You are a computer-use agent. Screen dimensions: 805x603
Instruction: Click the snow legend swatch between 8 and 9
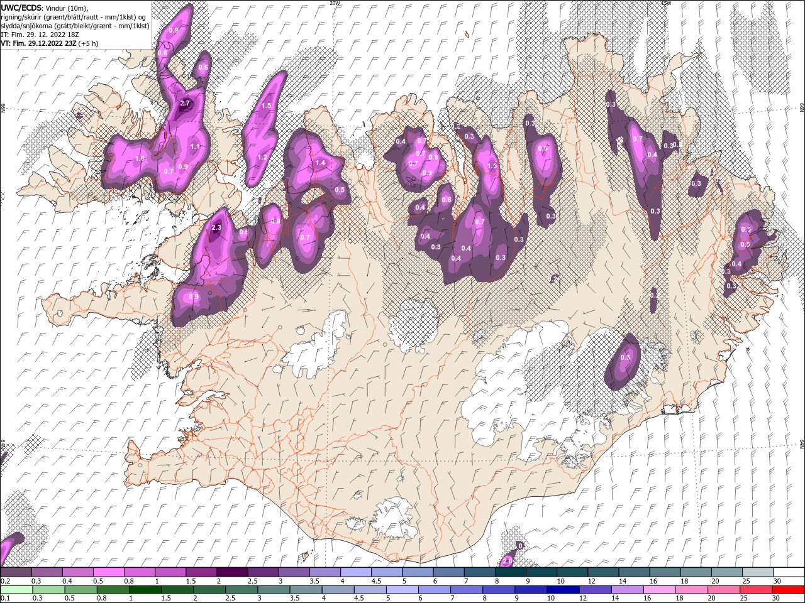click(510, 572)
